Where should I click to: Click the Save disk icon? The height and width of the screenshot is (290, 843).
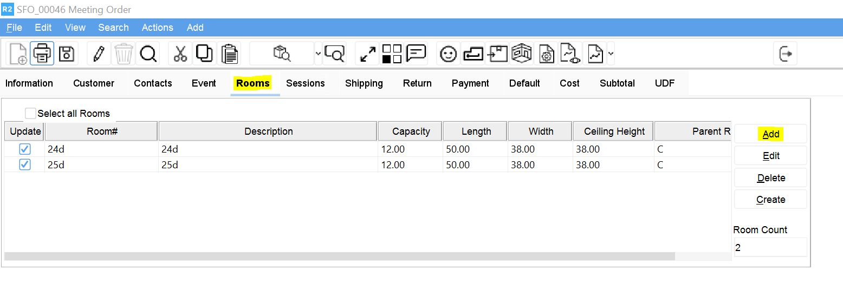(67, 54)
